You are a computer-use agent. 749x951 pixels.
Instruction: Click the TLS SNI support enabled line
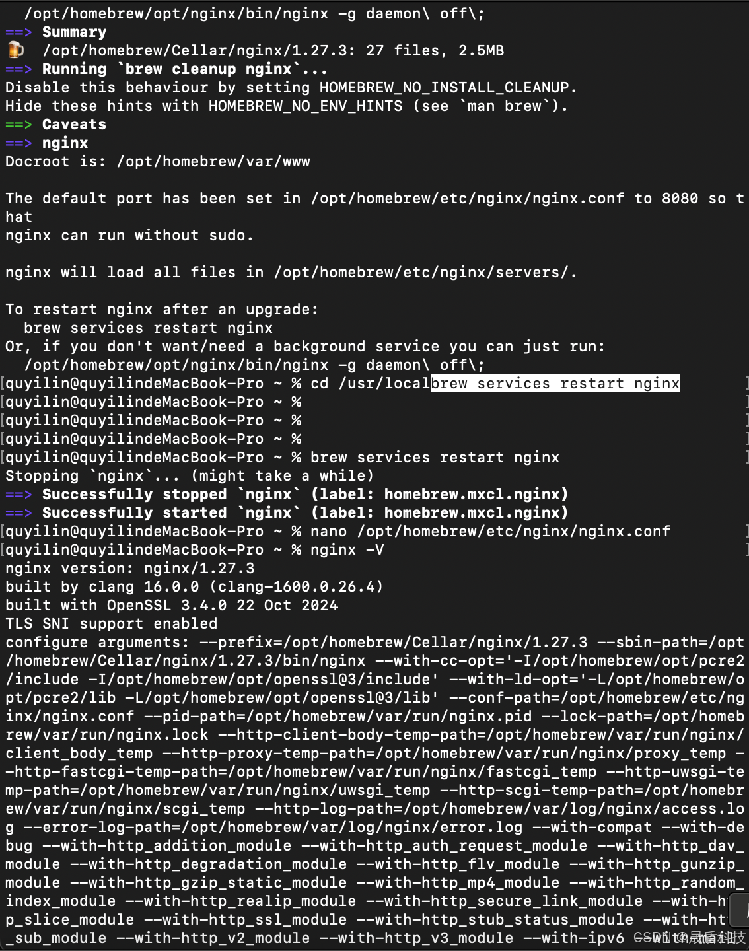pos(112,624)
